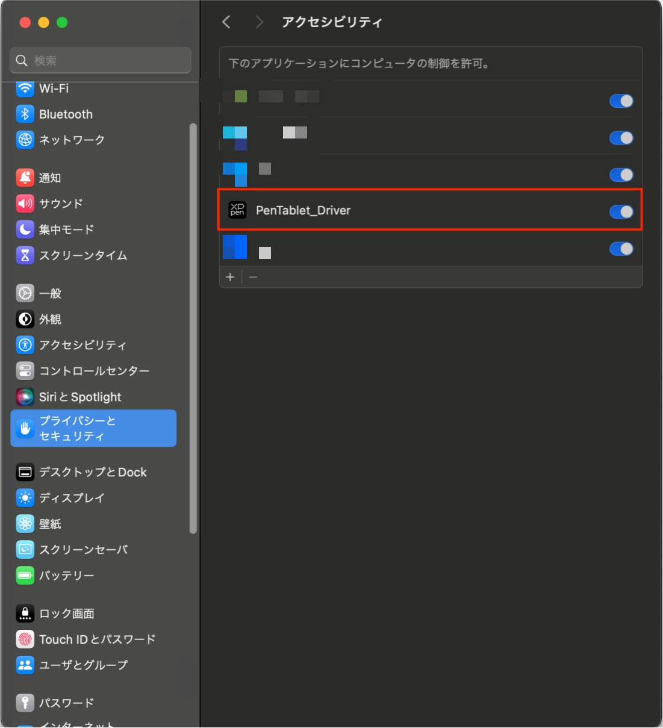Open the 集中モード moon icon

pyautogui.click(x=25, y=229)
